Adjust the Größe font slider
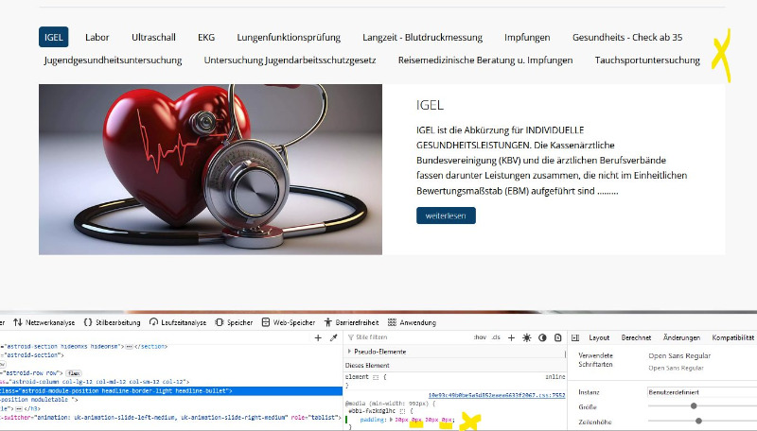Screen dimensions: 757x431 tap(694, 405)
